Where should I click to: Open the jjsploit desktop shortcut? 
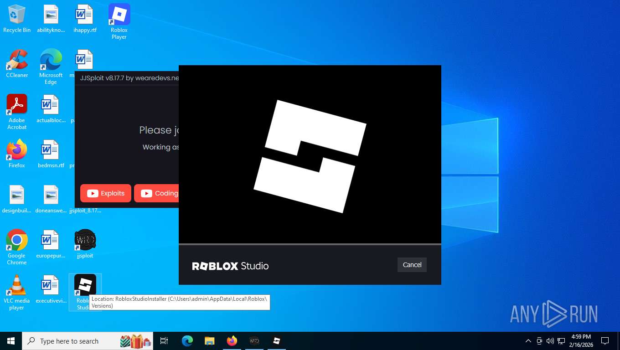coord(85,245)
